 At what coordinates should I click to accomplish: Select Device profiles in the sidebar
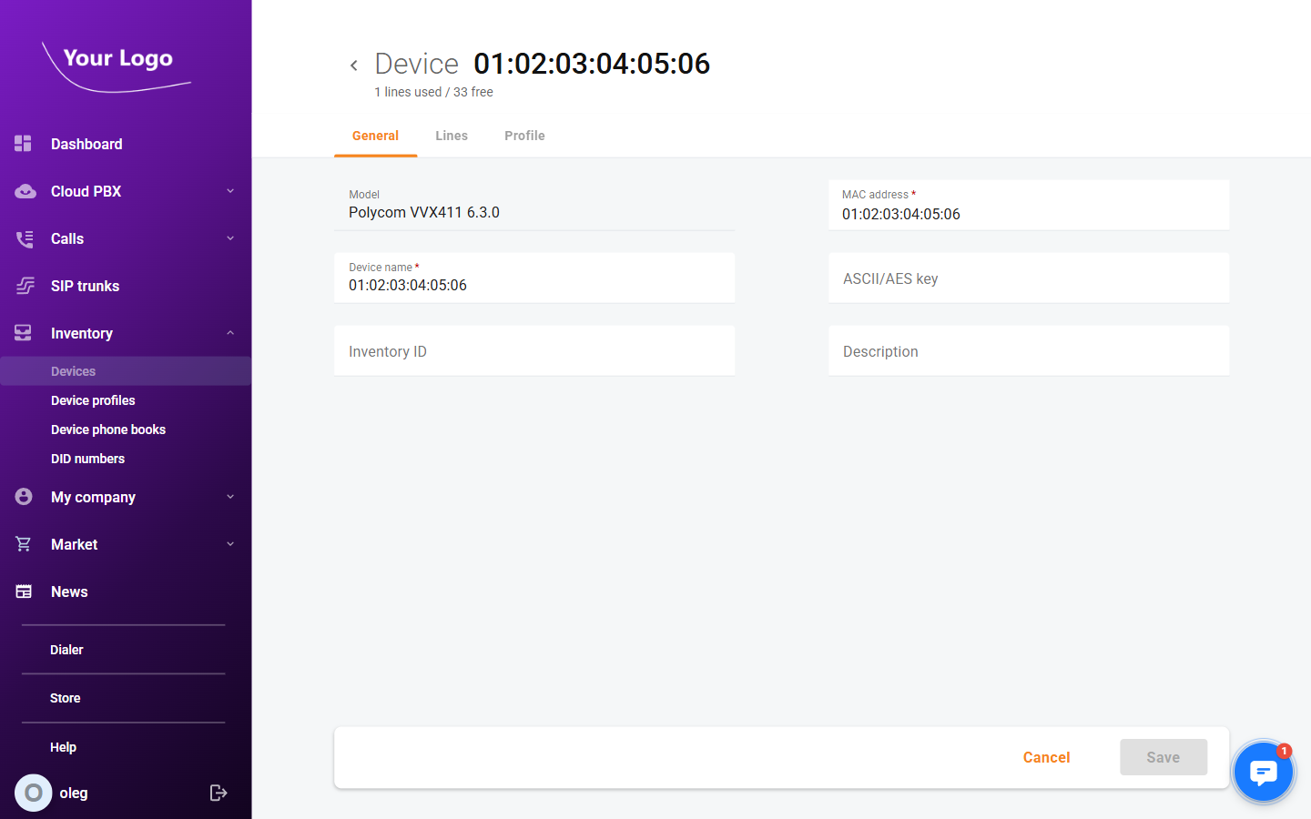tap(93, 400)
